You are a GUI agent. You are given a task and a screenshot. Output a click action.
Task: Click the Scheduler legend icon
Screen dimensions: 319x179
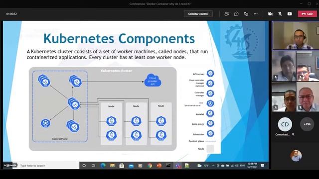pos(210,134)
